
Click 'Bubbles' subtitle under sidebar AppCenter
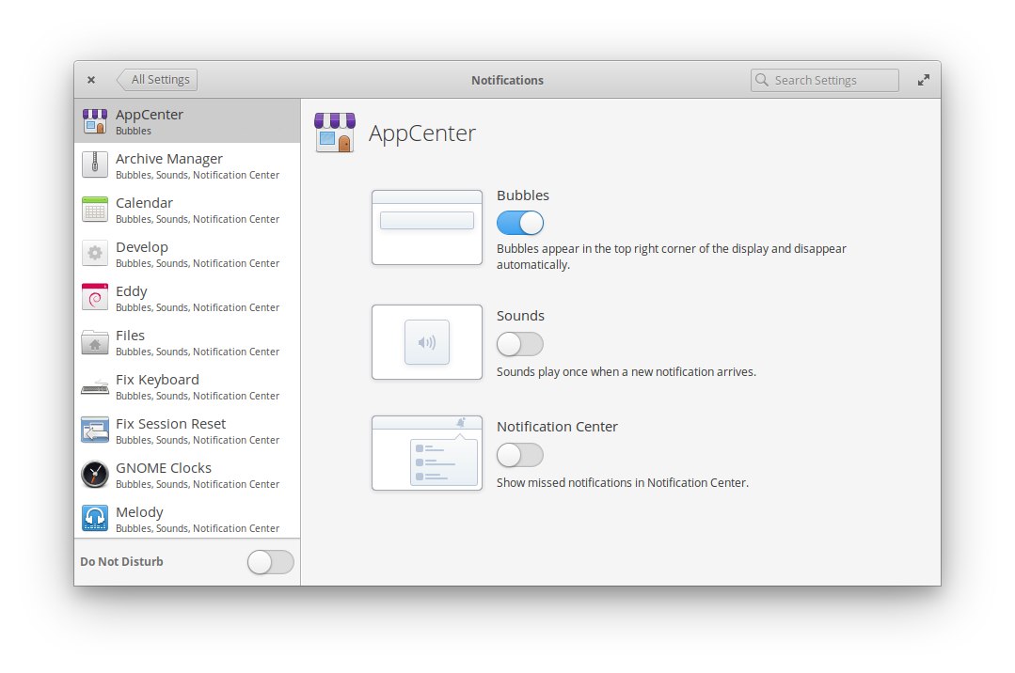click(x=134, y=131)
